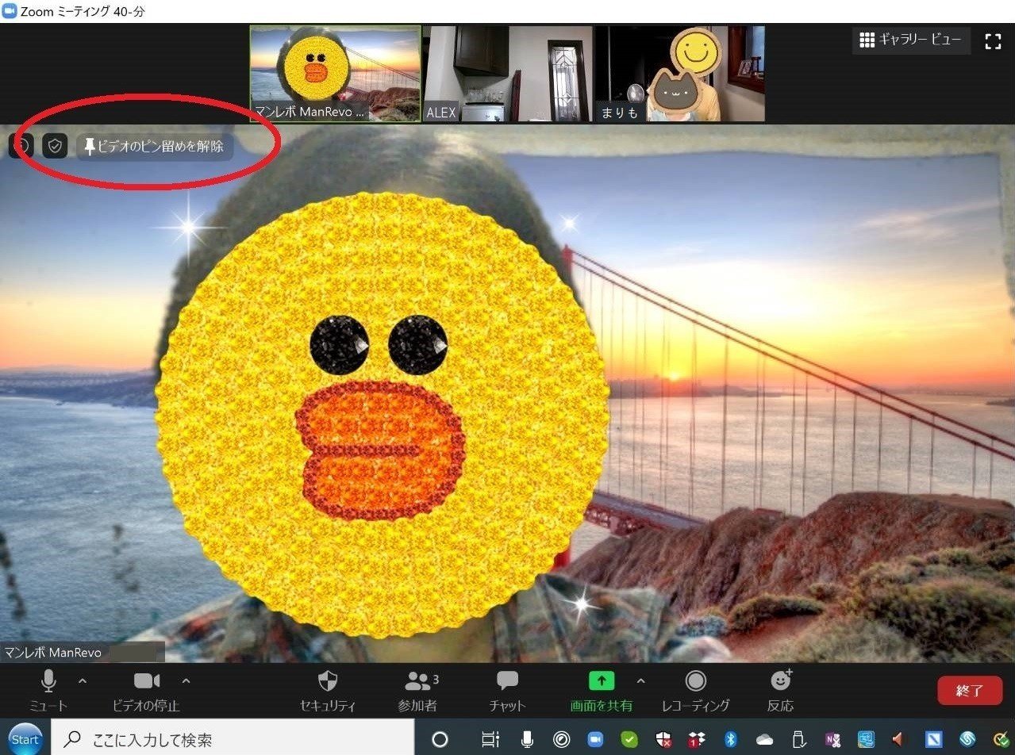Mute the microphone

48,690
